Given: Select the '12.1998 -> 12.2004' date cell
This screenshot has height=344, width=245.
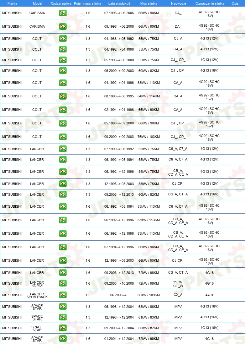Looking at the screenshot, I should [119, 317].
